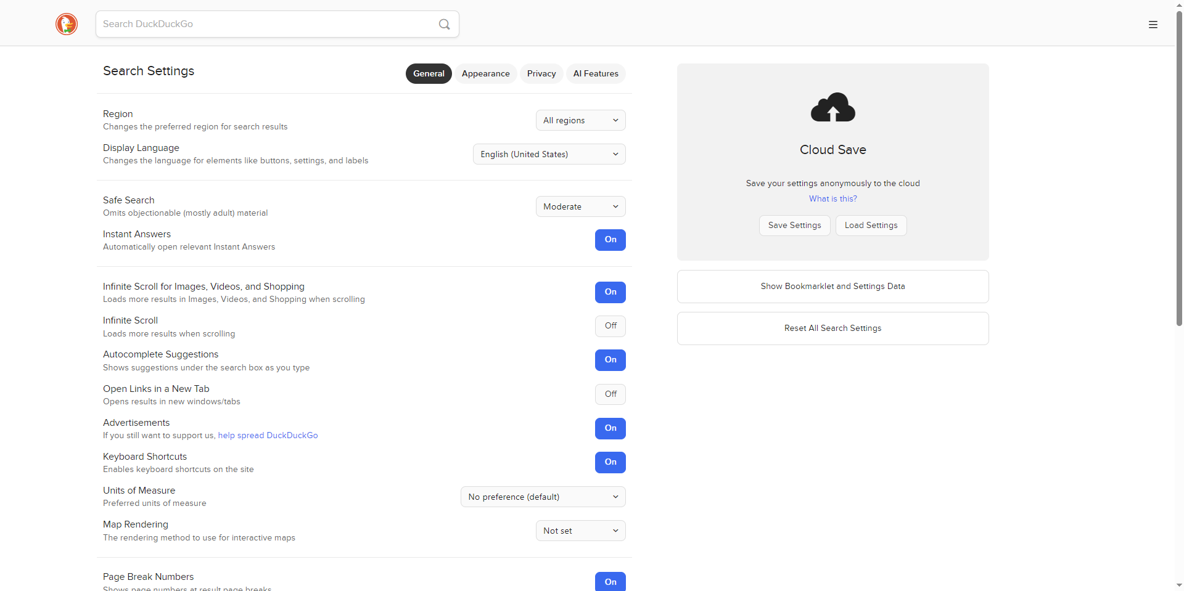Click the Instant Answers label

(x=137, y=234)
